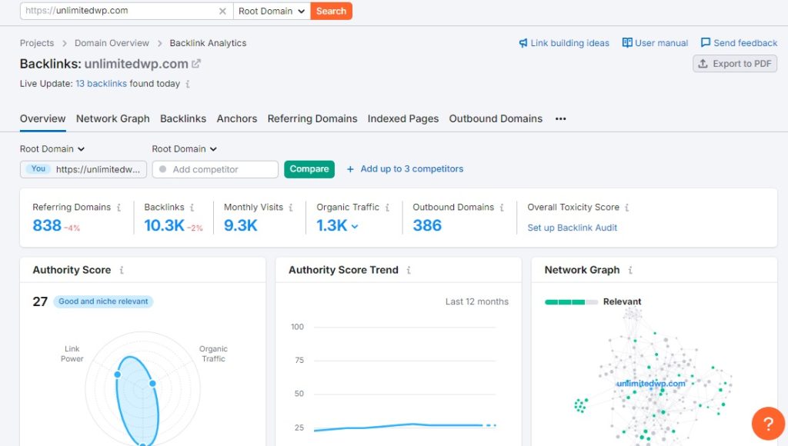Go to Projects breadcrumb
The width and height of the screenshot is (788, 446).
tap(37, 43)
